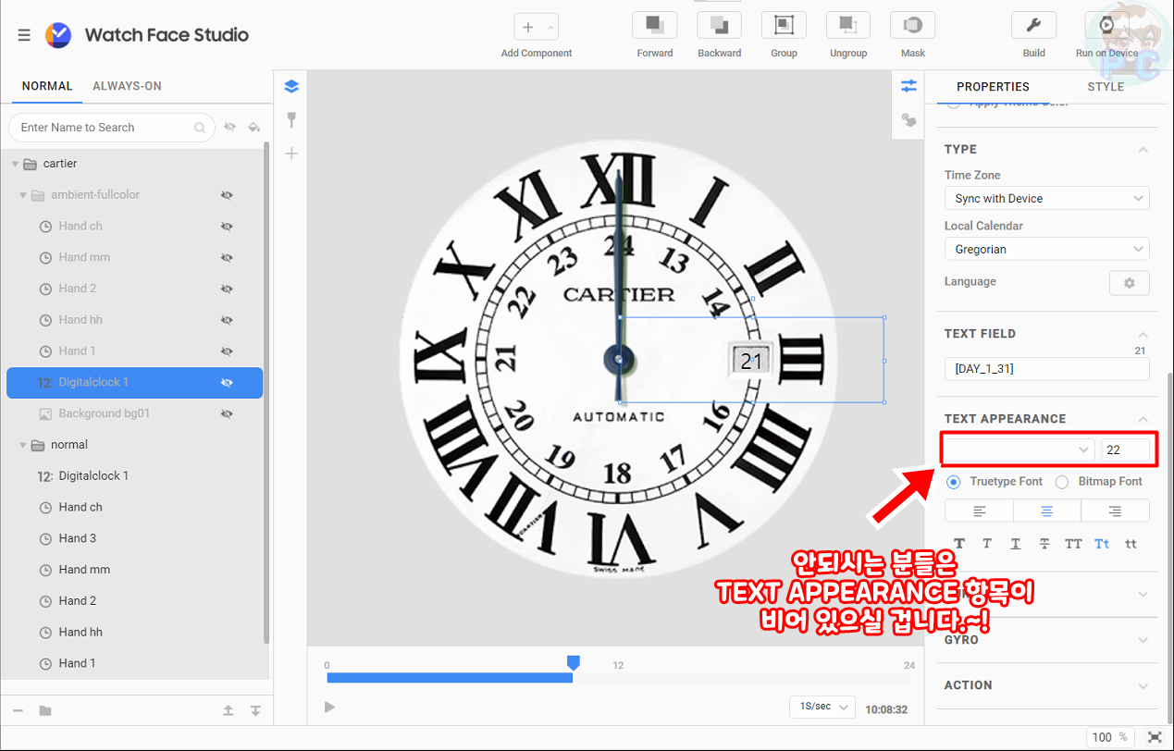The image size is (1174, 751).
Task: Expand the ACTION section
Action: click(x=1143, y=685)
